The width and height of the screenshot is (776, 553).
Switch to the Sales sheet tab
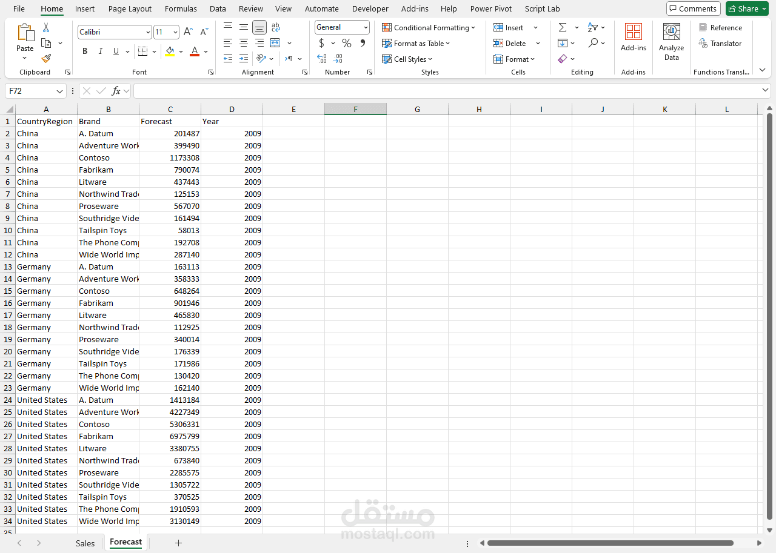(x=85, y=543)
